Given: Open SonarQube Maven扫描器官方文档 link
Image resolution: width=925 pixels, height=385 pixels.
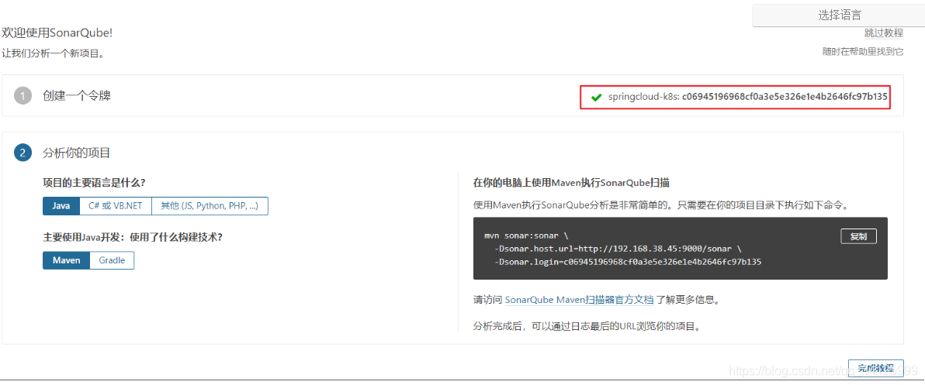Looking at the screenshot, I should click(x=580, y=300).
